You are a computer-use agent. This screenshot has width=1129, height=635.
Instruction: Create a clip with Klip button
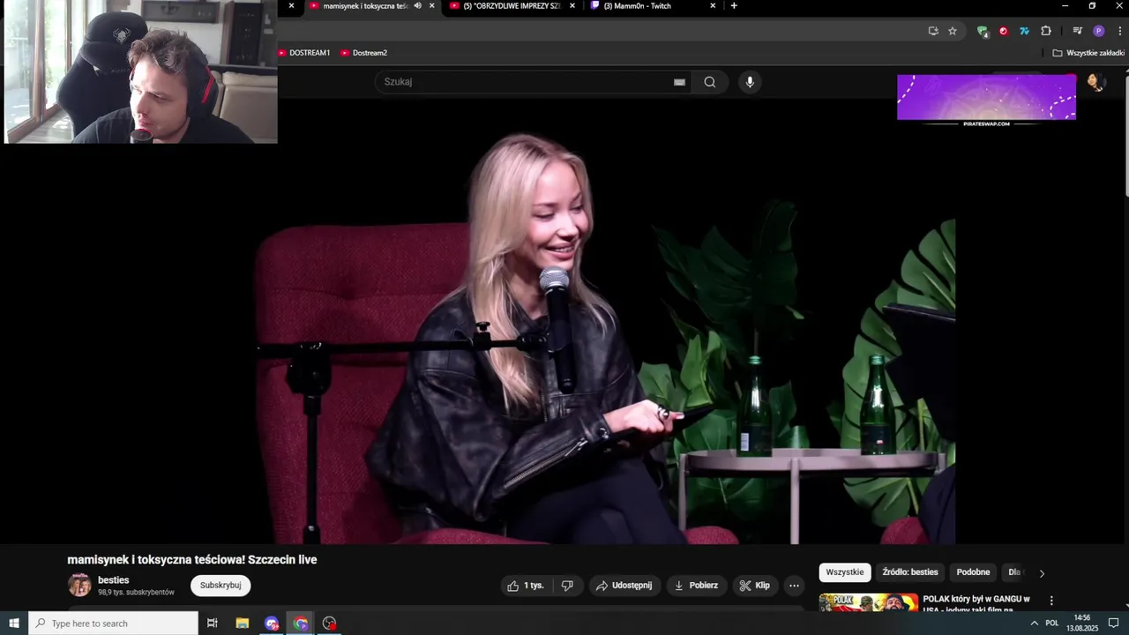(x=755, y=586)
